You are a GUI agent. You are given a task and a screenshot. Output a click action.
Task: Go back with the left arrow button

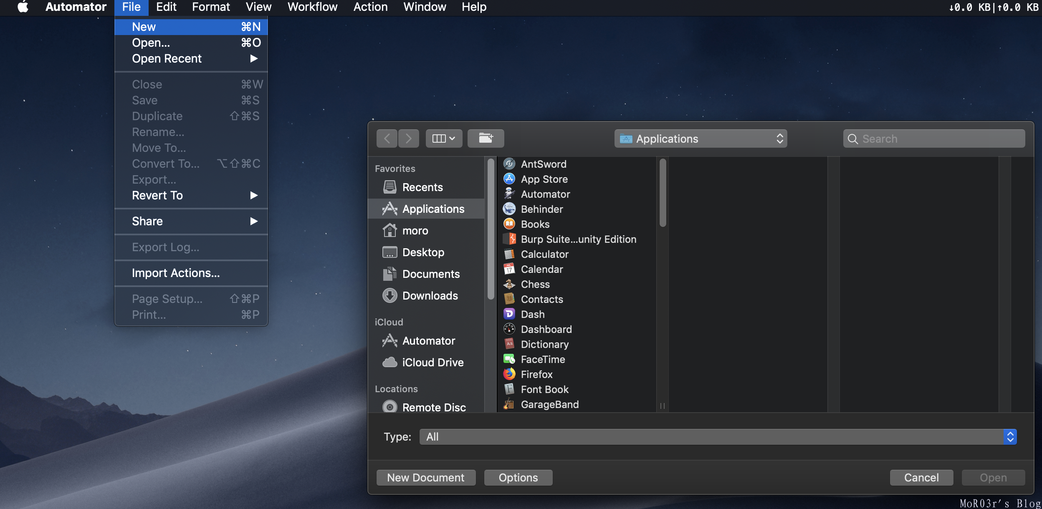pyautogui.click(x=387, y=139)
